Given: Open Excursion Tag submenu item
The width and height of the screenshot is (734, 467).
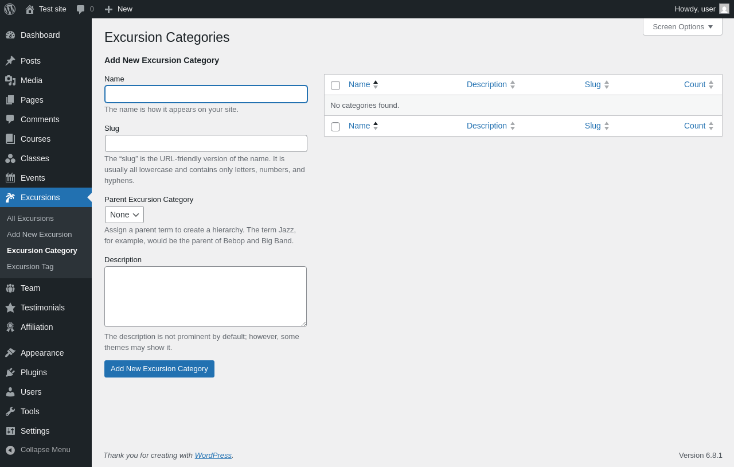Looking at the screenshot, I should (x=30, y=266).
